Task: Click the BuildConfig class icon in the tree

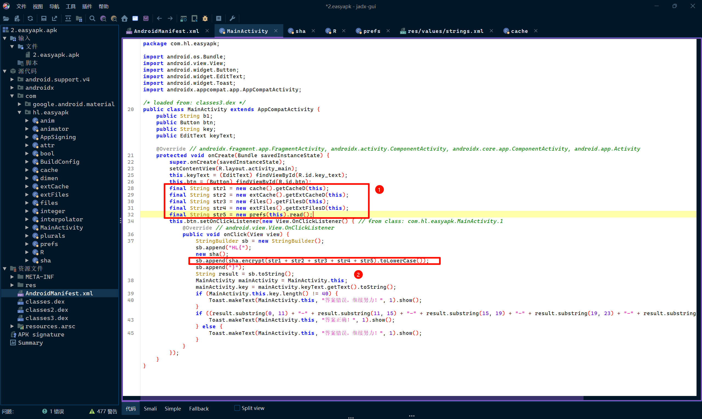Action: pyautogui.click(x=36, y=162)
